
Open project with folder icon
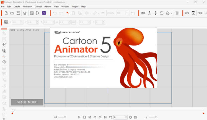click(x=12, y=13)
